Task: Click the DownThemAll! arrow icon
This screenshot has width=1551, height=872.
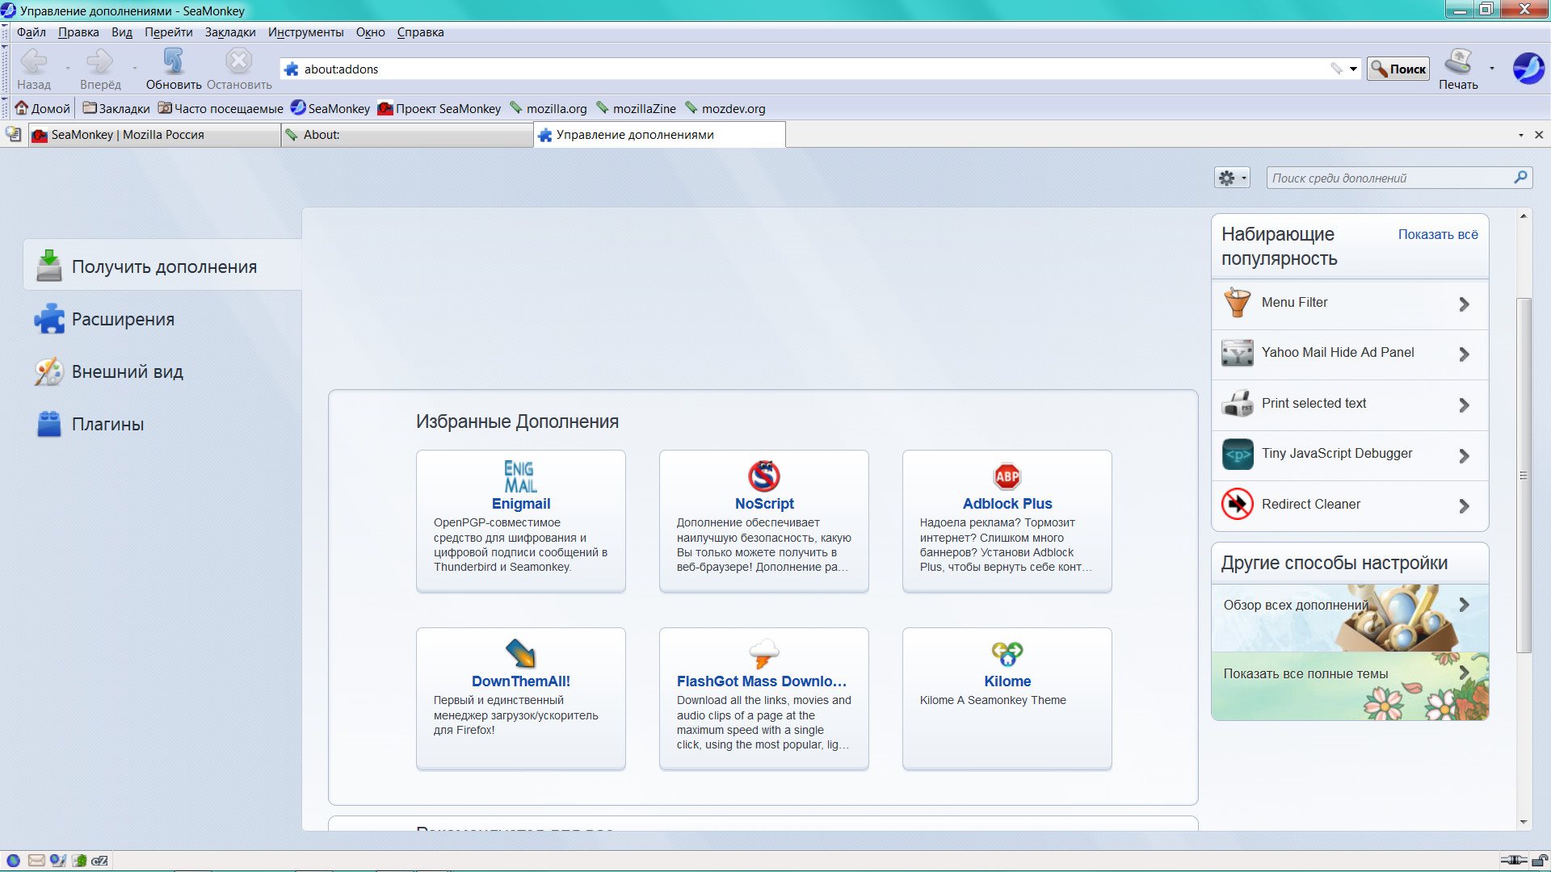Action: pos(520,653)
